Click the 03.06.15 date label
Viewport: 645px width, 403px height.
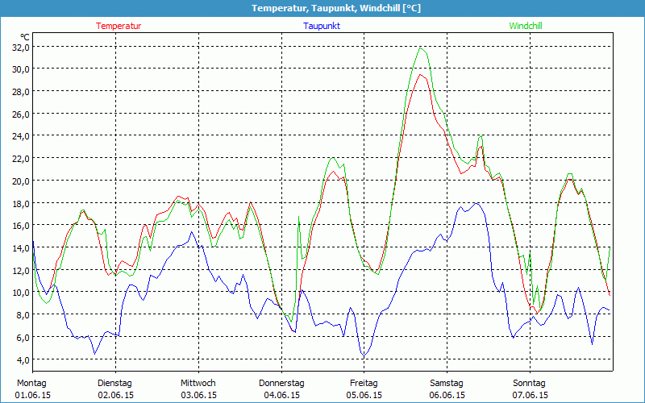[198, 395]
